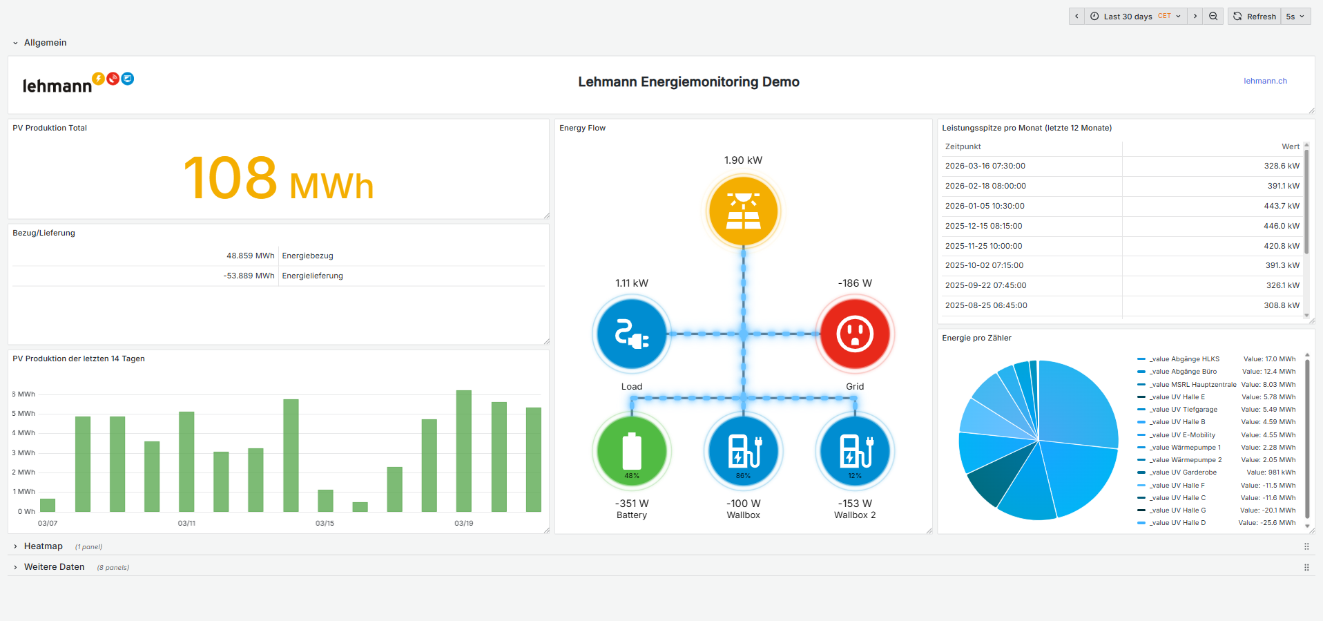Click the Value: 17.0 MWh legend value
This screenshot has width=1323, height=621.
(1269, 359)
